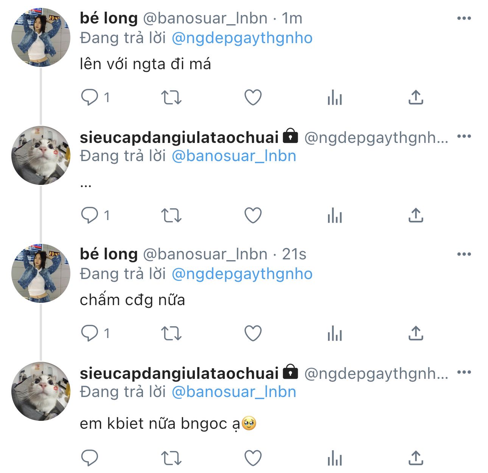Open 'bé long' display name on 21s tweet
Image resolution: width=488 pixels, height=473 pixels.
pyautogui.click(x=109, y=254)
